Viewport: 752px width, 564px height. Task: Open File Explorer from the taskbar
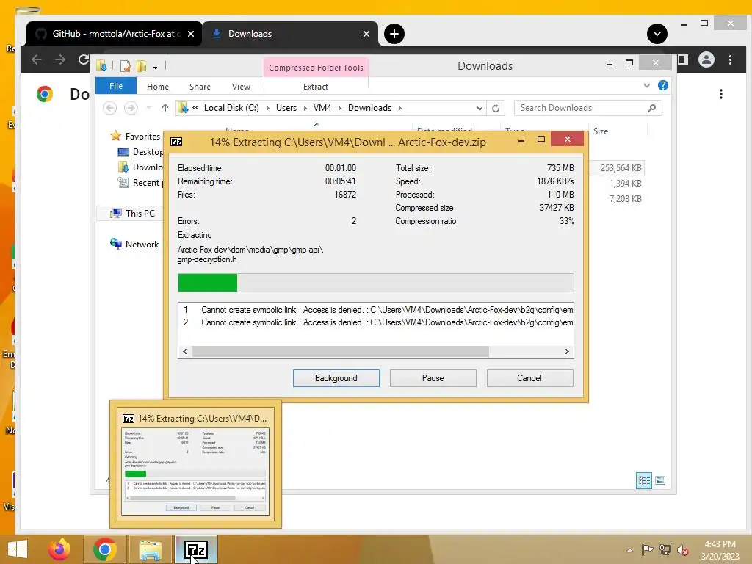click(x=150, y=549)
